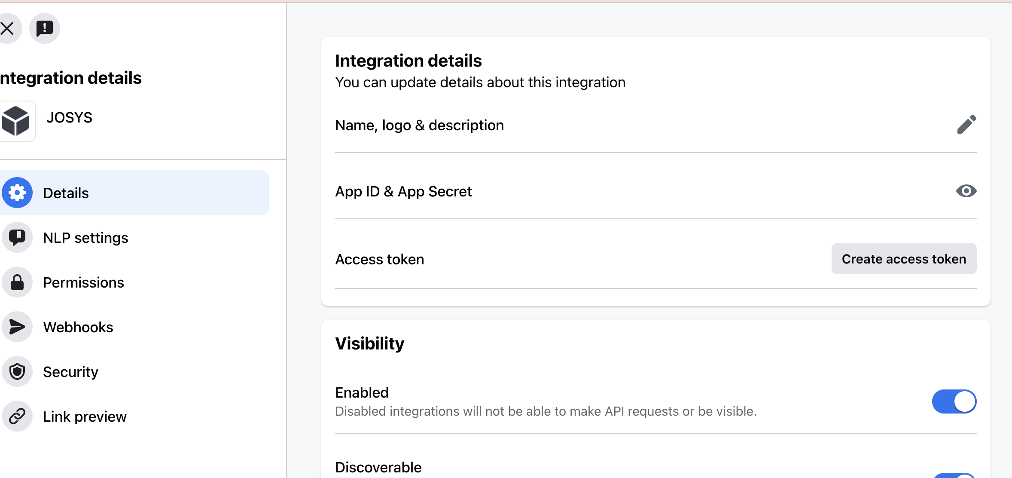The width and height of the screenshot is (1012, 478).
Task: Click the NLP settings speech bubble icon
Action: pos(17,238)
